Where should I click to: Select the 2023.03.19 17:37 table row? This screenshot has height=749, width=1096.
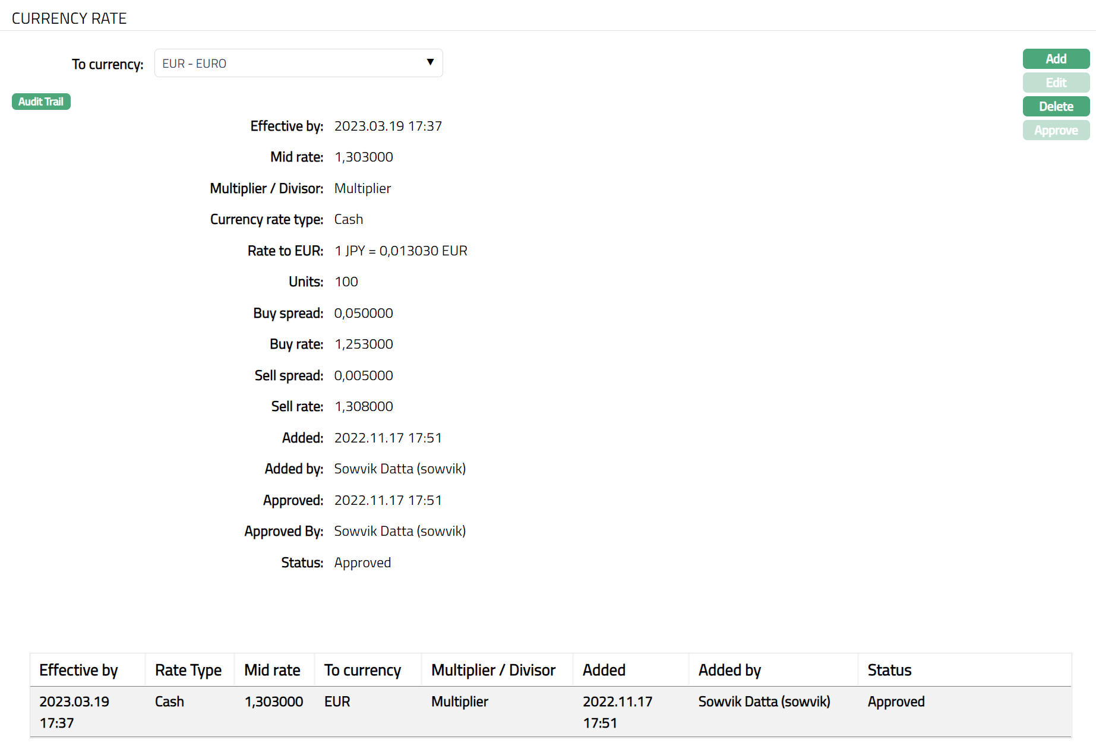(x=74, y=712)
